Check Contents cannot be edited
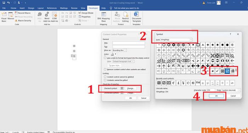 (105, 80)
